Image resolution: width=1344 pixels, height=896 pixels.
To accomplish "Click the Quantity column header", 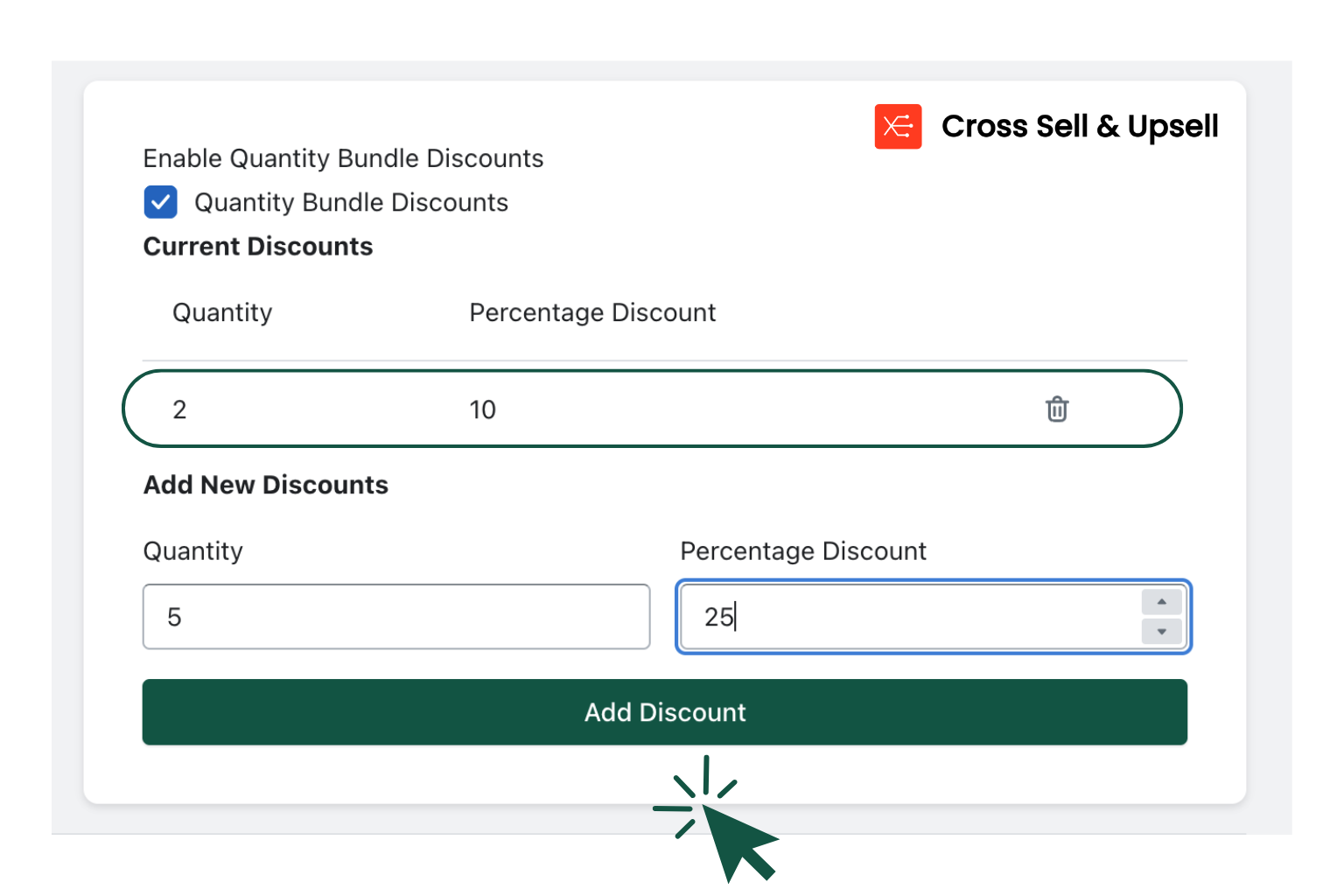I will coord(222,312).
